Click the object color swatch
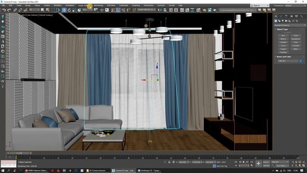307x173 pixels. 301,61
